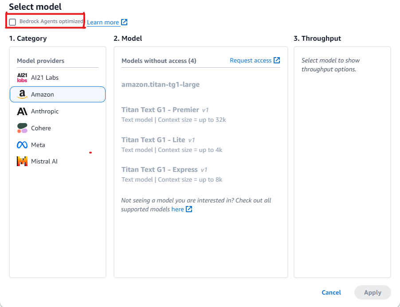Screen dimensions: 400x307
Task: Enable the Bedrock Agents optimized checkbox
Action: pos(12,22)
